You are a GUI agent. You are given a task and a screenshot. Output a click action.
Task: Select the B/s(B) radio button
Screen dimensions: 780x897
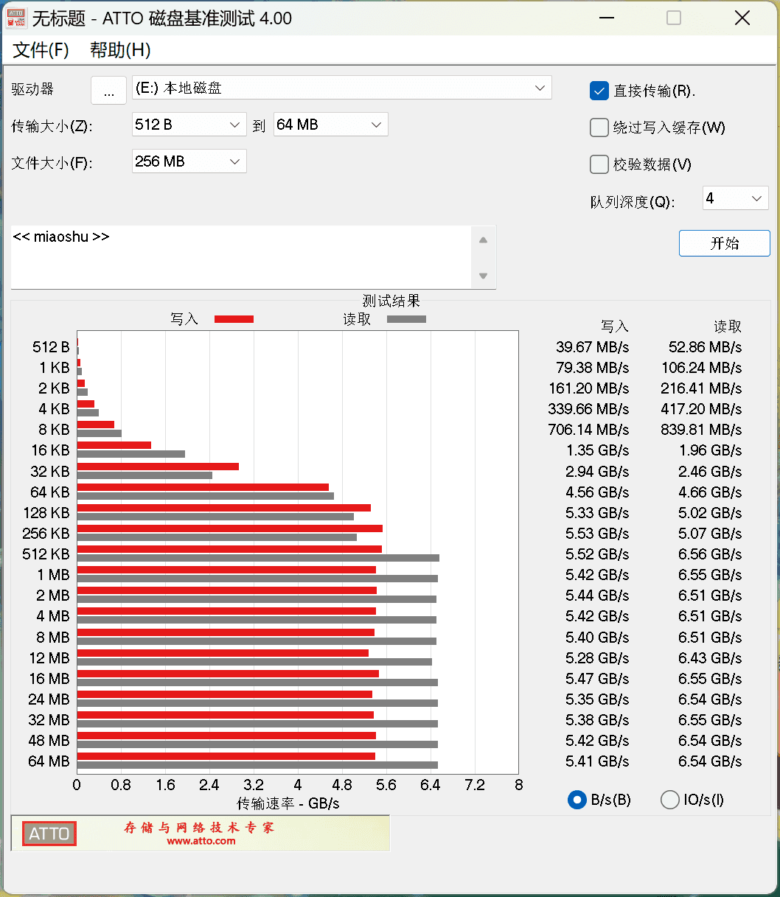click(x=577, y=800)
